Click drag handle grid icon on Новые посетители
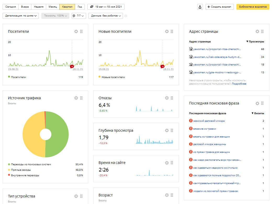Image resolution: width=277 pixels, height=204 pixels. point(172,31)
